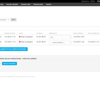Open the System menu
Image resolution: width=100 pixels, height=100 pixels.
(49, 4)
